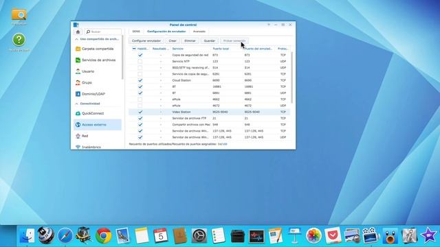Image resolution: width=440 pixels, height=247 pixels.
Task: Open the Usuario settings
Action: (x=98, y=71)
